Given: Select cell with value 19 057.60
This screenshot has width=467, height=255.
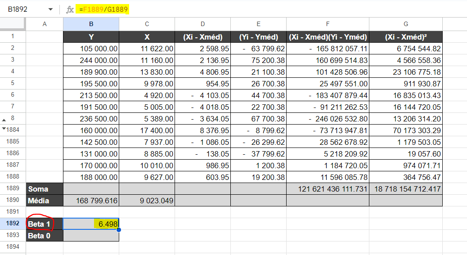Looking at the screenshot, I should coord(406,153).
